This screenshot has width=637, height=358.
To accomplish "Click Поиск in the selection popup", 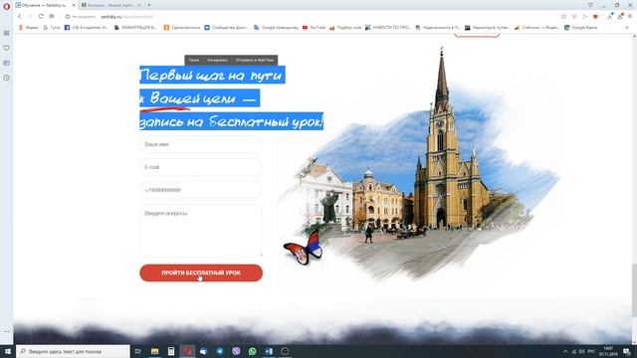I will [194, 60].
